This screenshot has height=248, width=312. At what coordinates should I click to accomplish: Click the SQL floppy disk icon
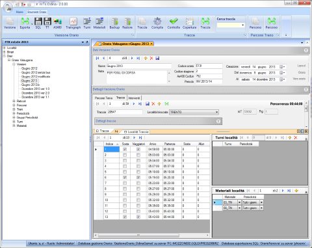click(38, 23)
